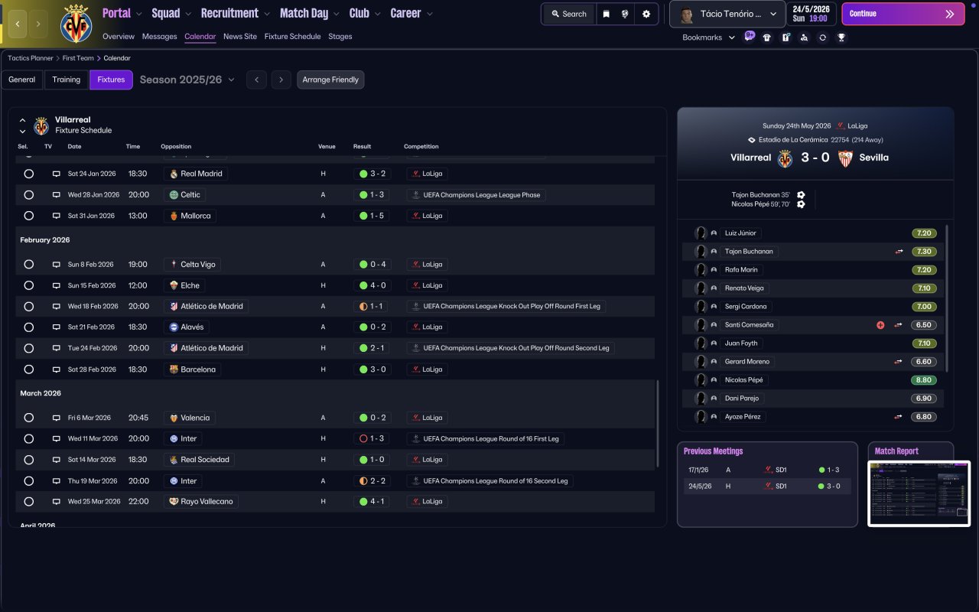
Task: Click the scouting person-search shortcut icon
Action: (x=804, y=37)
